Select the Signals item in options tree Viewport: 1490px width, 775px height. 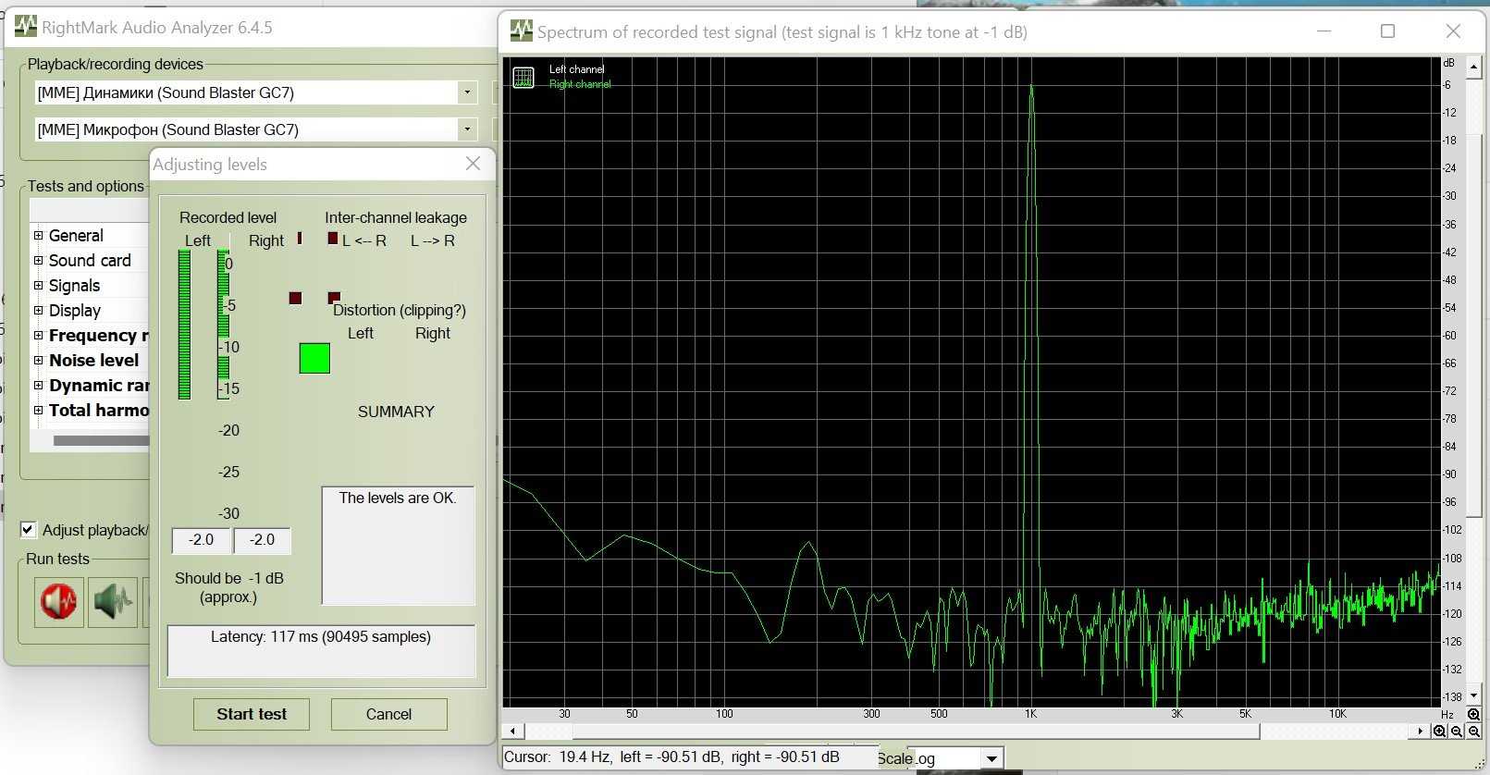click(74, 286)
